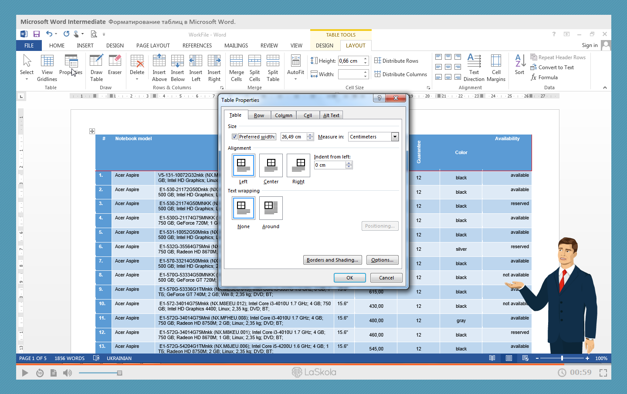Open the PAGE LAYOUT ribbon tab

tap(153, 46)
